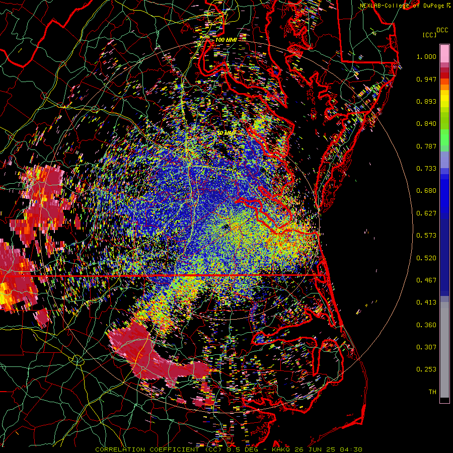This screenshot has width=453, height=453.
Task: Click the 0.627 legend value
Action: point(426,213)
